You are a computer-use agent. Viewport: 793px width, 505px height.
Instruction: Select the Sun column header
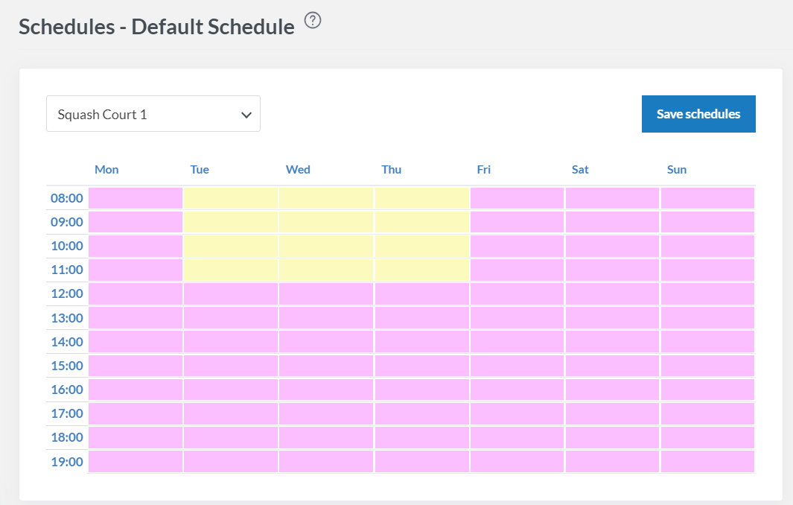coord(677,170)
